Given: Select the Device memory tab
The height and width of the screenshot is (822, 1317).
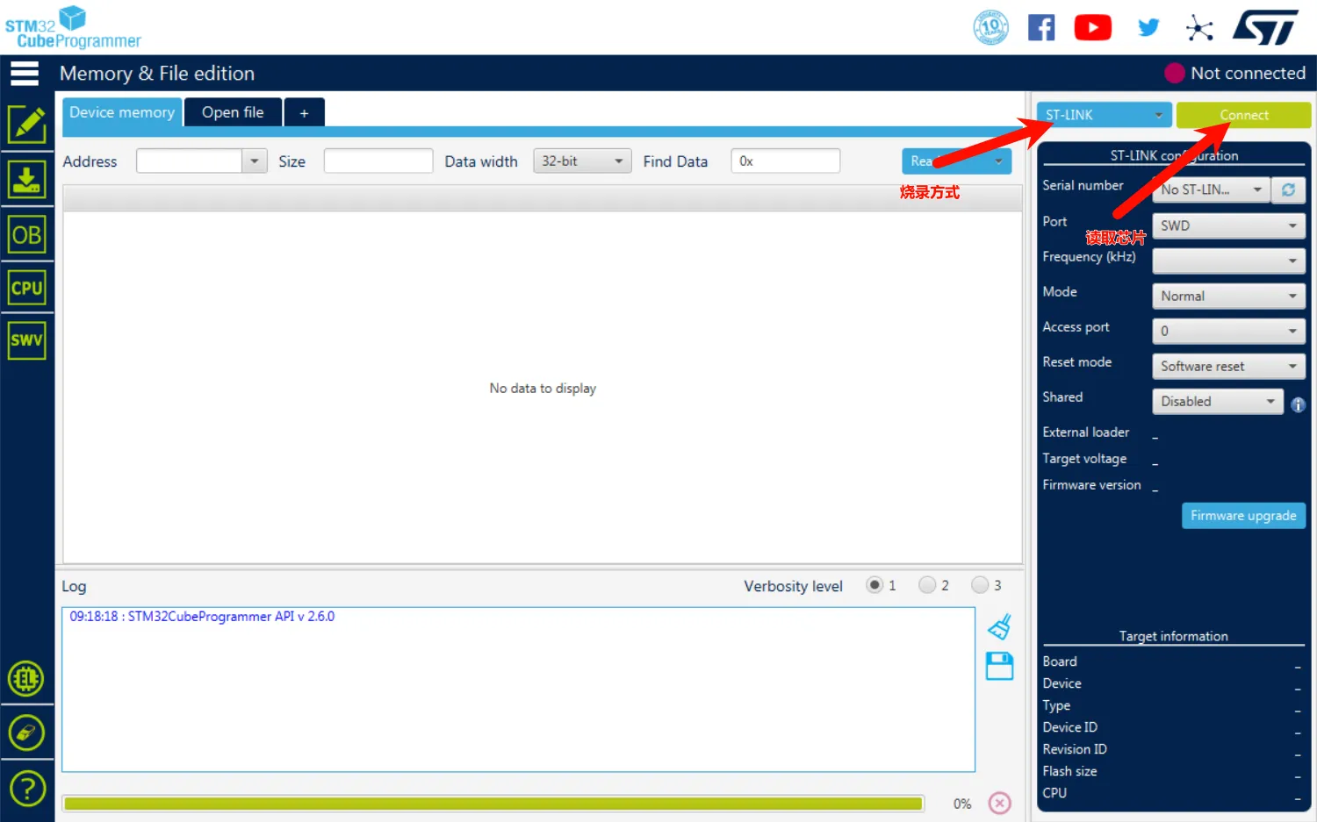Looking at the screenshot, I should 122,112.
